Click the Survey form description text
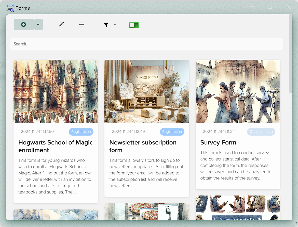The width and height of the screenshot is (298, 227). [236, 165]
